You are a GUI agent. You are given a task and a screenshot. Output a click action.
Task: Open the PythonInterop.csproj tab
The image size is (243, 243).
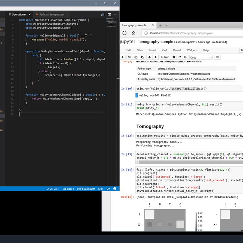(x=52, y=15)
